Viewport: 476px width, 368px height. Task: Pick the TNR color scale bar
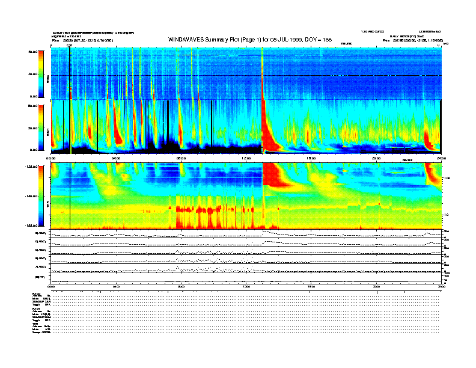point(41,196)
